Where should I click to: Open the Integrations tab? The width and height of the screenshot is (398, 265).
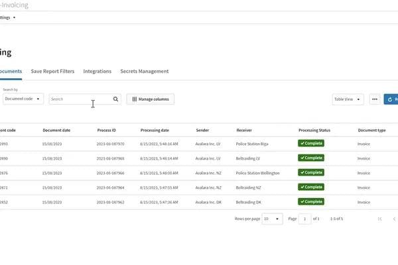pyautogui.click(x=97, y=71)
